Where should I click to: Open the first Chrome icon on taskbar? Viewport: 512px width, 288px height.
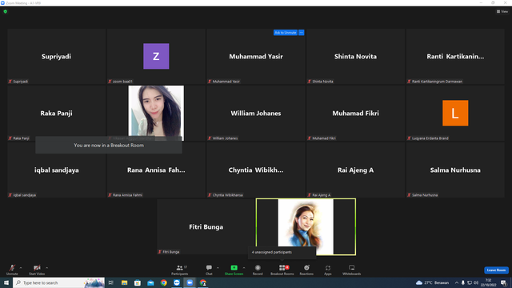(163, 282)
